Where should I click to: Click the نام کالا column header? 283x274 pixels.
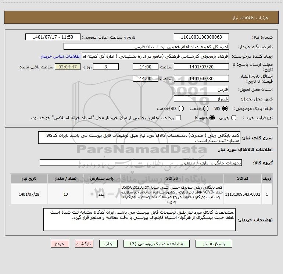[x=172, y=178]
